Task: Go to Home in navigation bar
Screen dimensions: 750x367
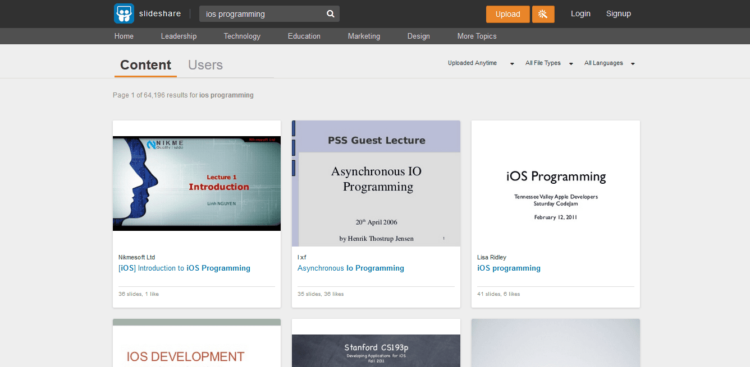Action: [x=124, y=36]
